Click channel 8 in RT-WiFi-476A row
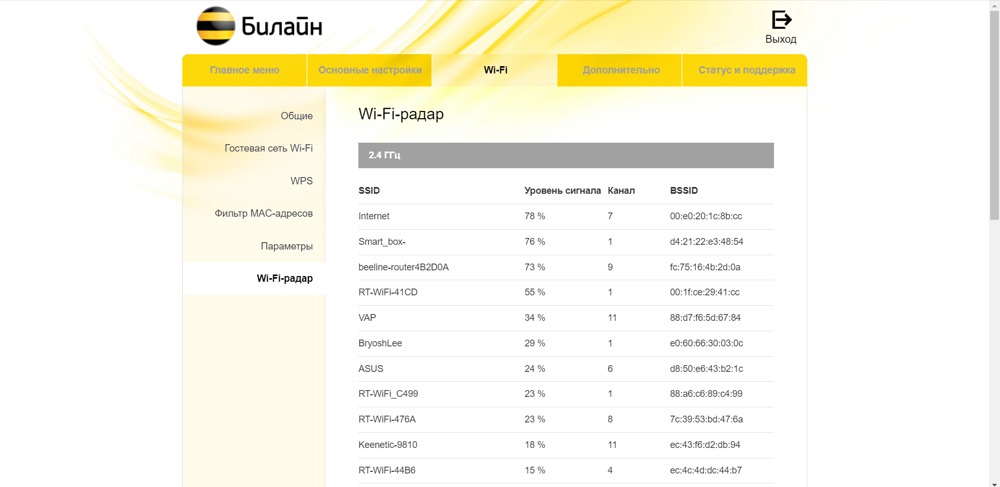 [x=610, y=419]
